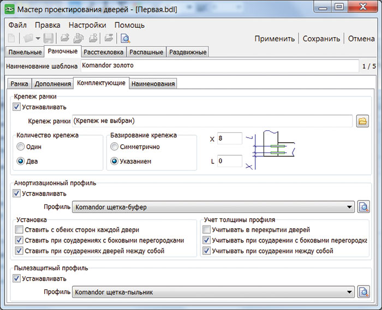Enable Ставить с обеих сторон каждой двери
382x310 pixels.
pyautogui.click(x=20, y=230)
